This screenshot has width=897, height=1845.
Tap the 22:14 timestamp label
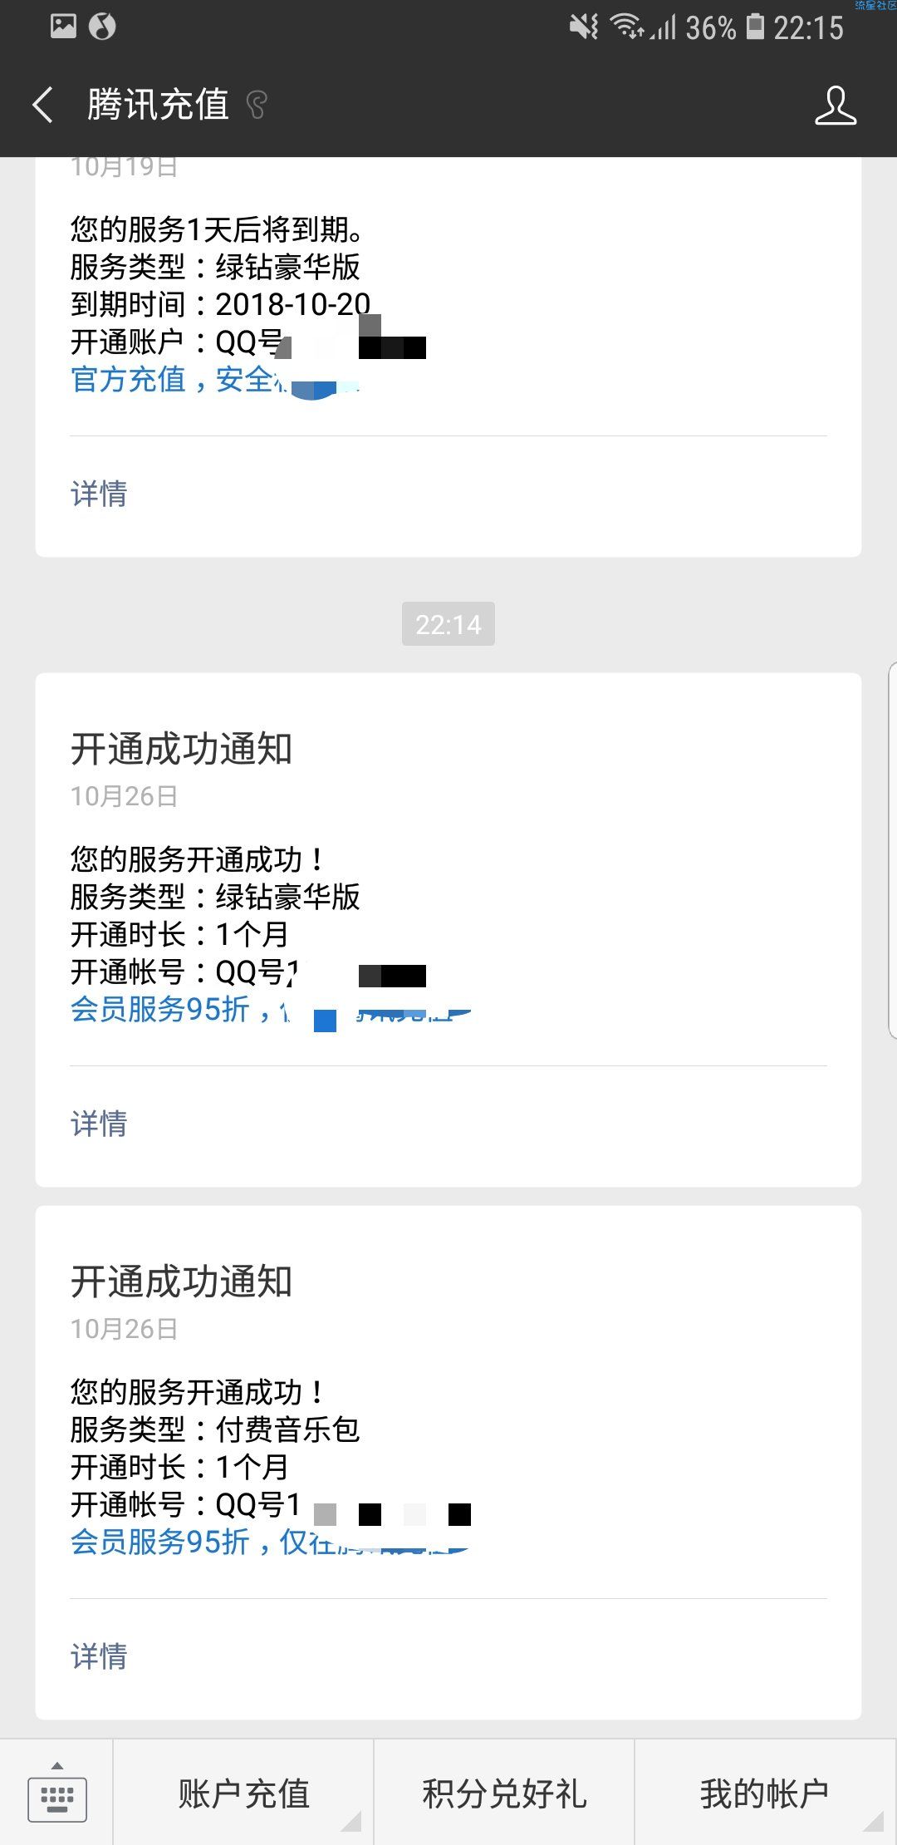click(448, 624)
